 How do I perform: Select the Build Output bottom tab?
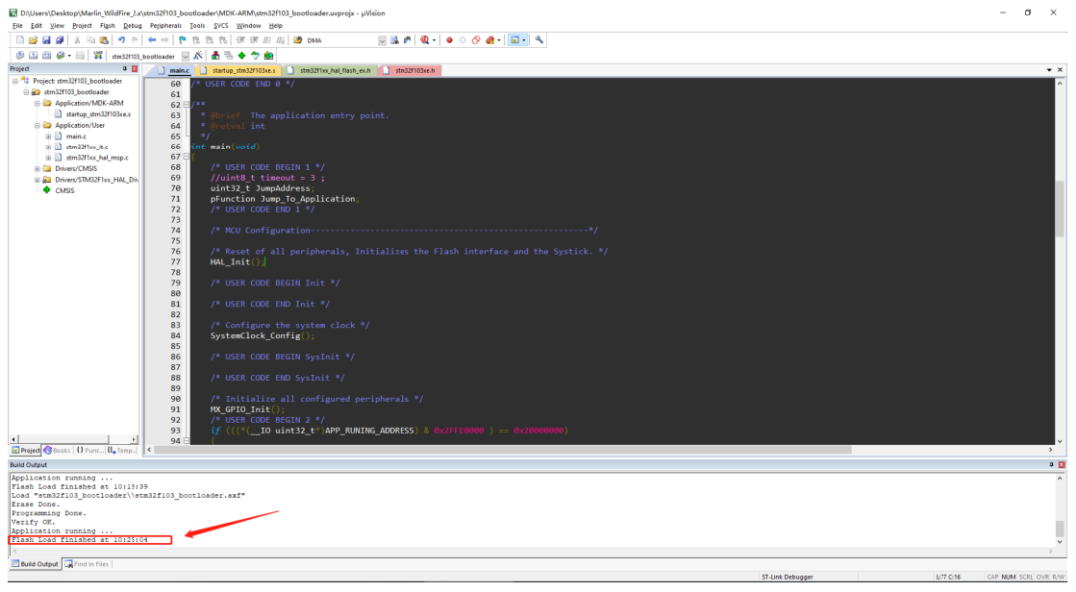point(34,564)
